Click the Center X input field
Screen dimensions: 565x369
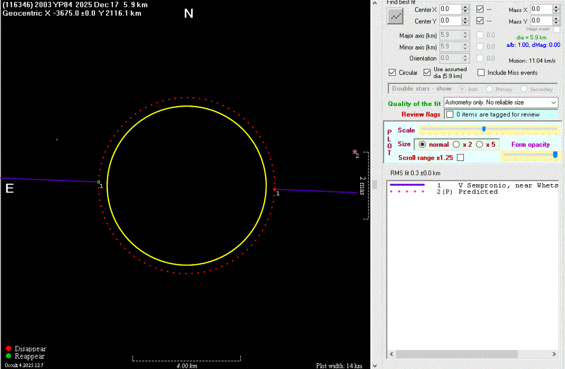pyautogui.click(x=450, y=9)
